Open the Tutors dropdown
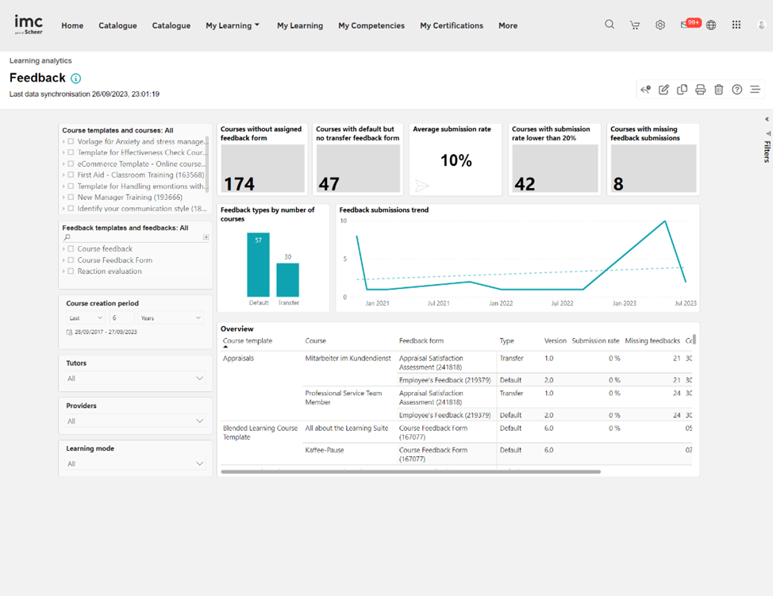This screenshot has width=773, height=596. (135, 379)
